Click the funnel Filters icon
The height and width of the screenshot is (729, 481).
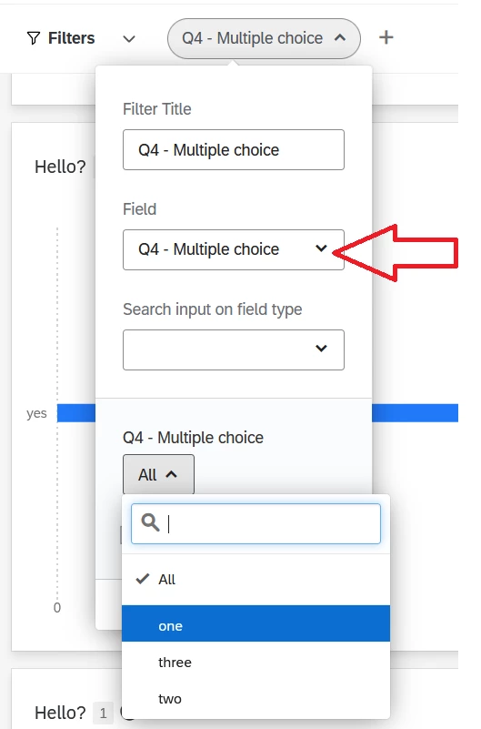tap(33, 38)
